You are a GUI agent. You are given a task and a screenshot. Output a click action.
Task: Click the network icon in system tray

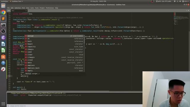178,1
